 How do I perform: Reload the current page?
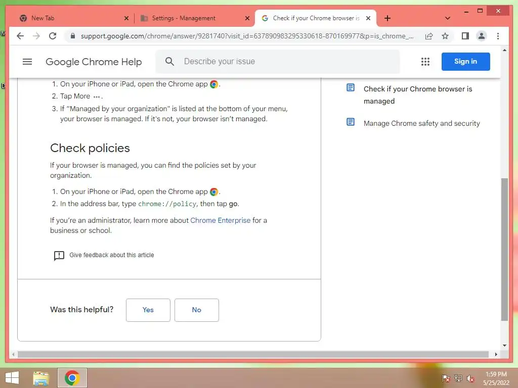pos(53,36)
